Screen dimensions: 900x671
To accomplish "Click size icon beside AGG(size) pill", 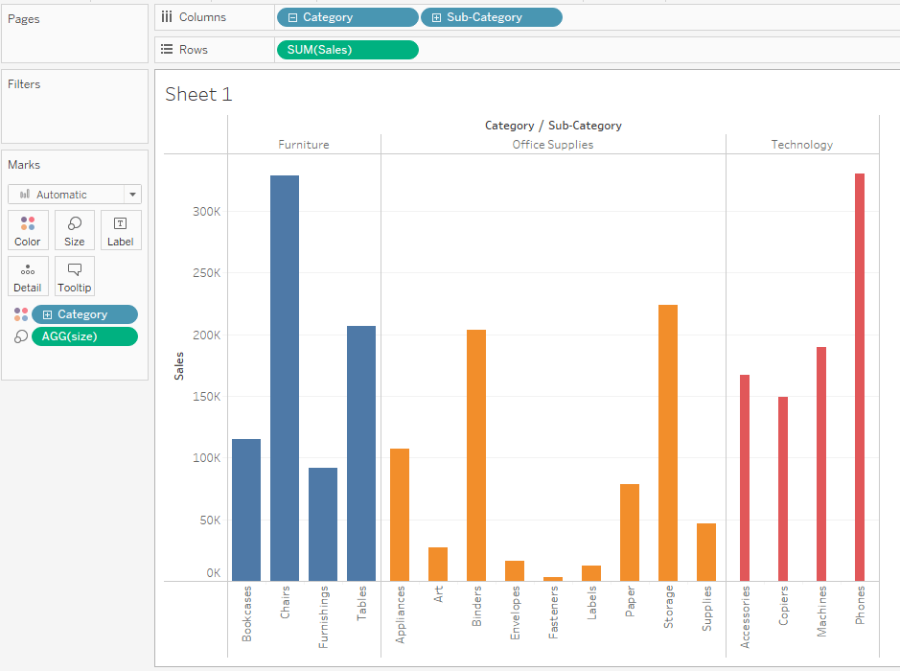I will [x=21, y=336].
